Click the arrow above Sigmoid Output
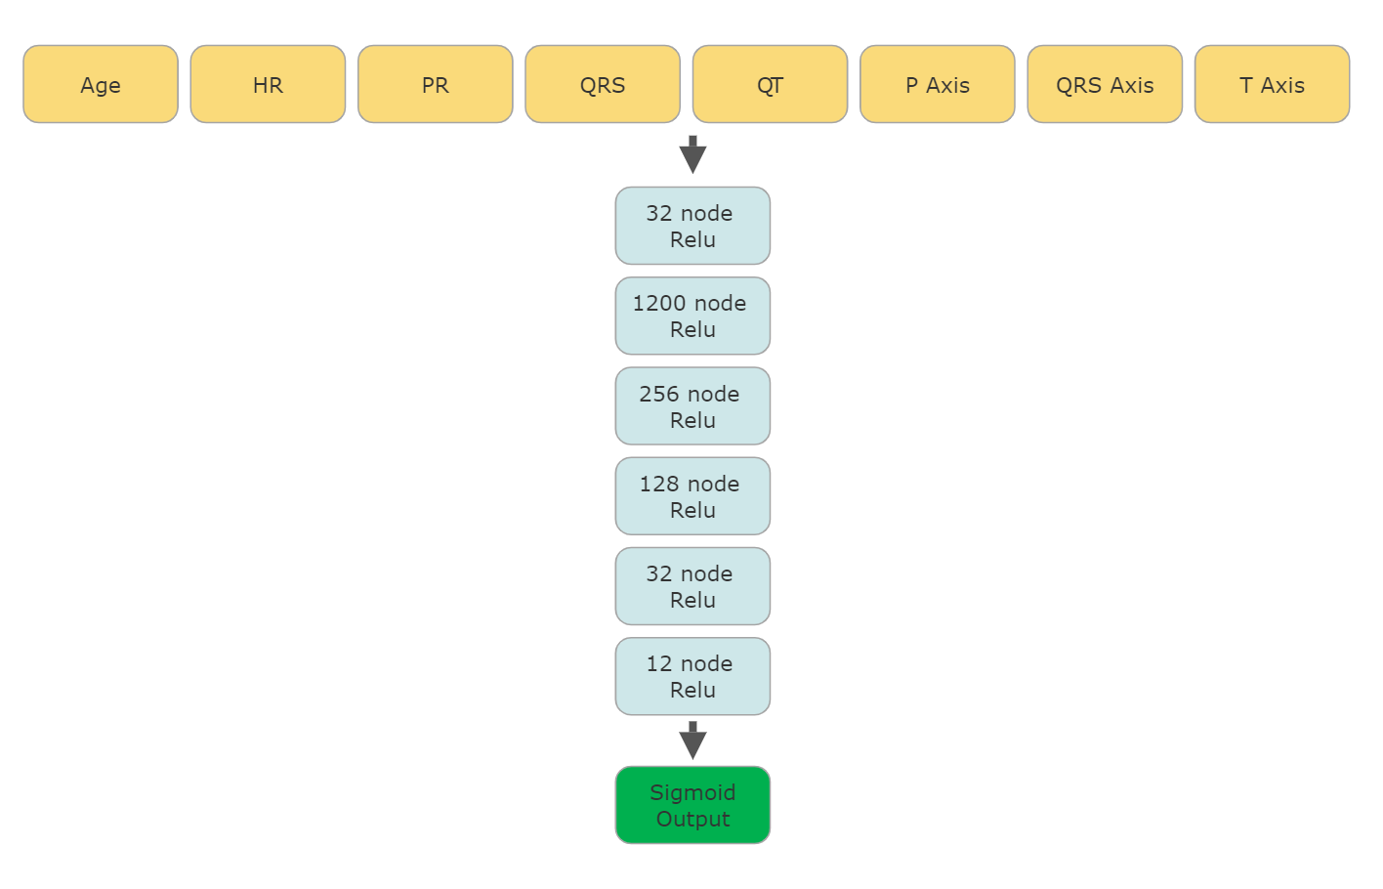 (692, 738)
